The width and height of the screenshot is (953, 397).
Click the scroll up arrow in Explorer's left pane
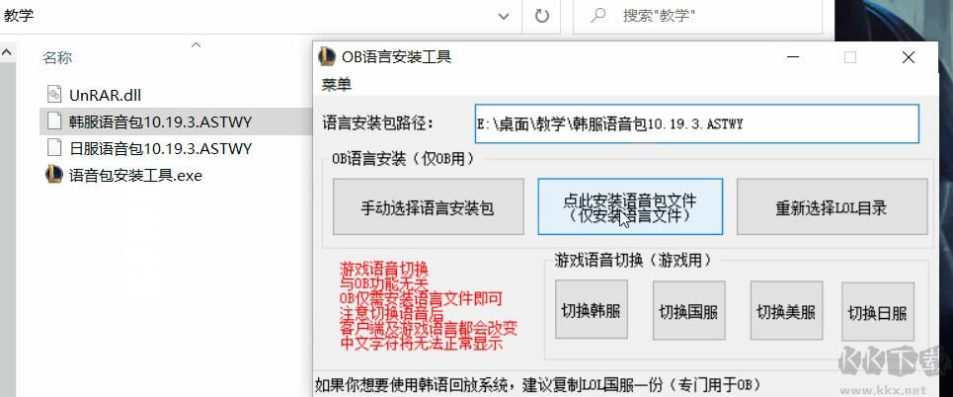click(7, 52)
